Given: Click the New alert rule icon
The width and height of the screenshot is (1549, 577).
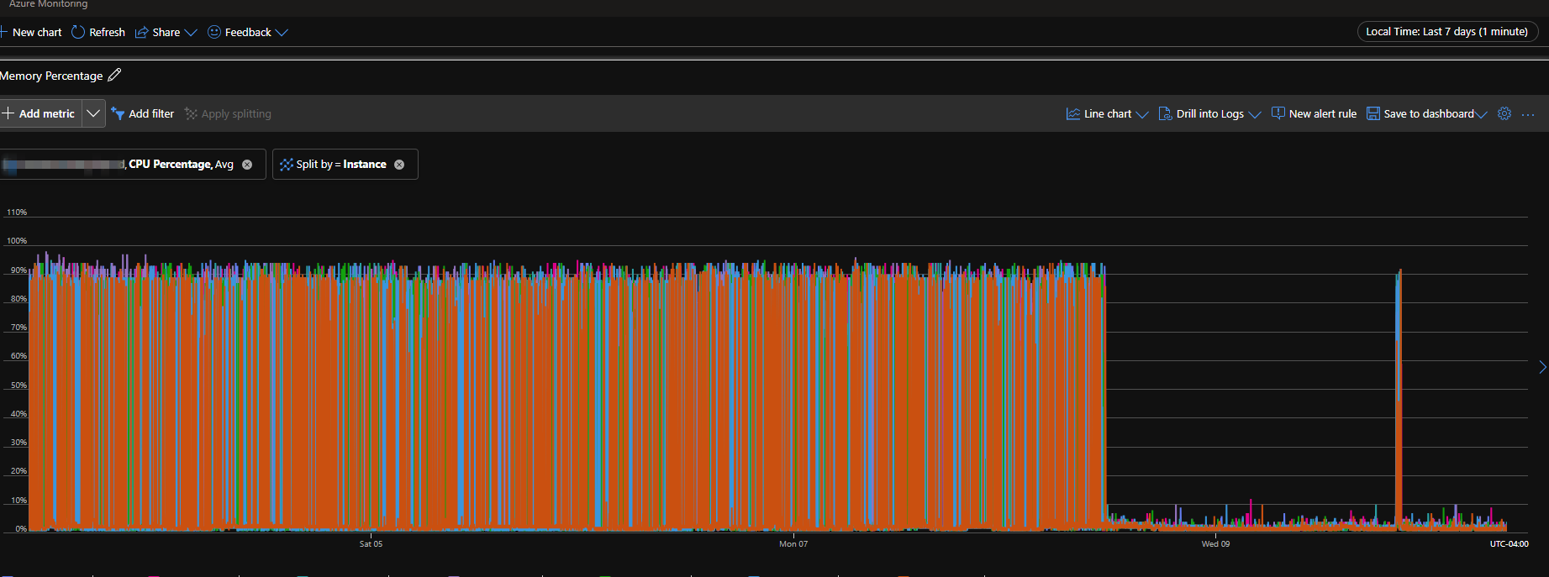Looking at the screenshot, I should (1278, 113).
